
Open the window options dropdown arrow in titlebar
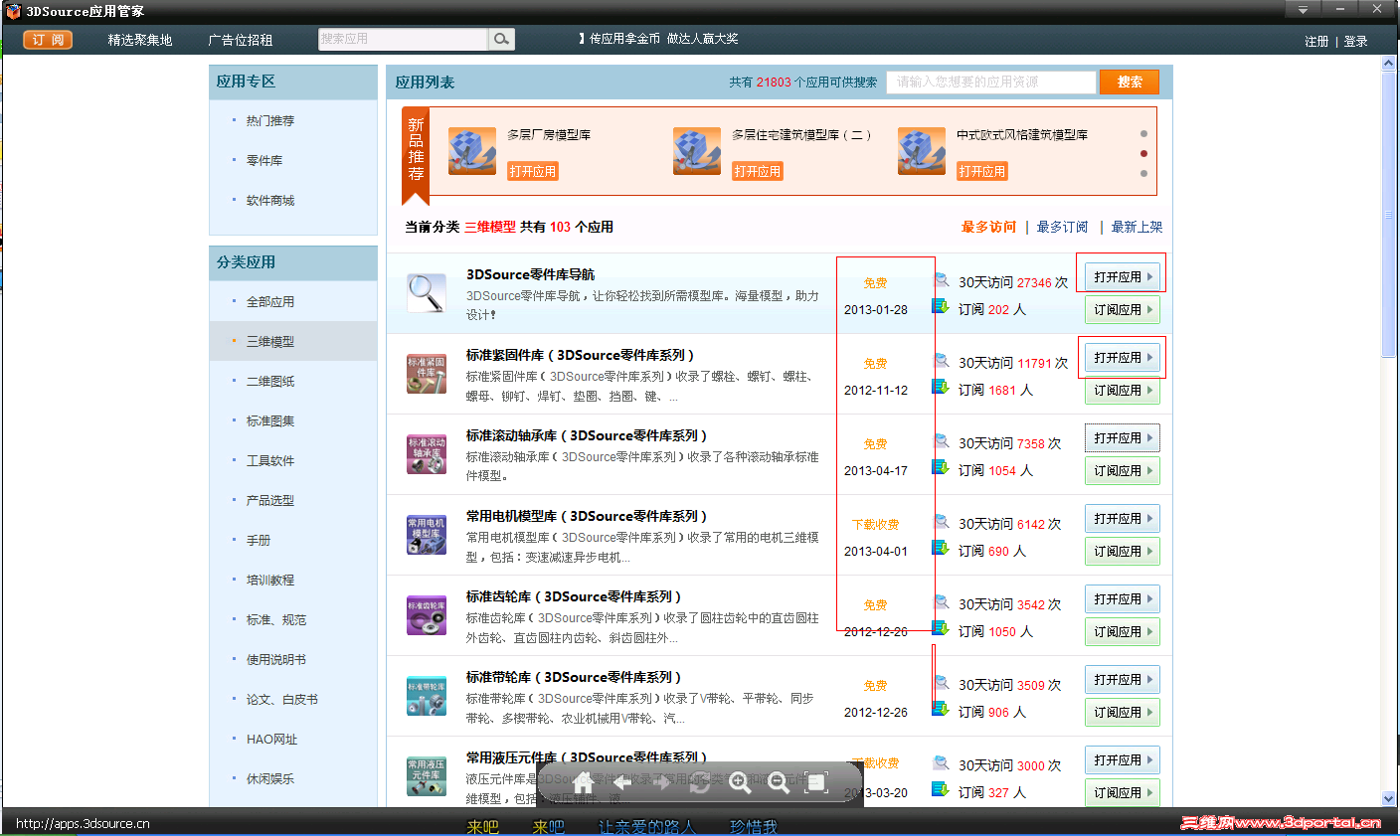1301,9
